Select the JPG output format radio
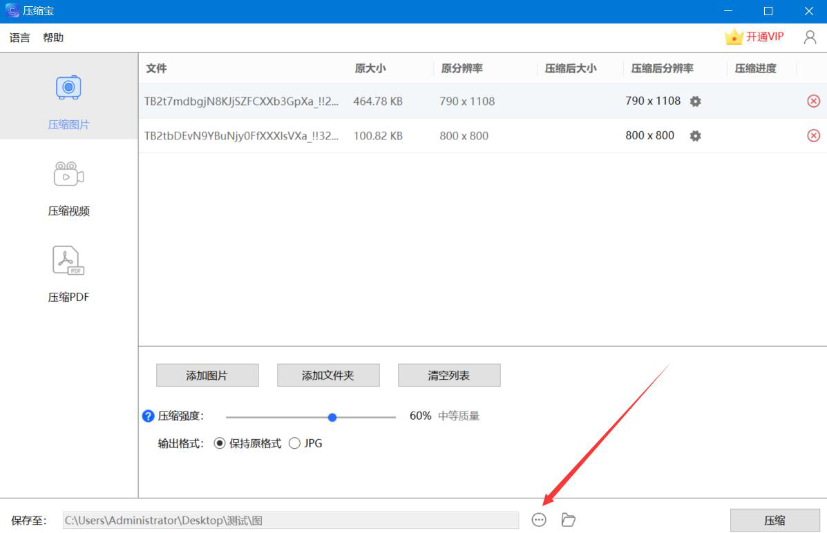The image size is (827, 533). coord(294,443)
